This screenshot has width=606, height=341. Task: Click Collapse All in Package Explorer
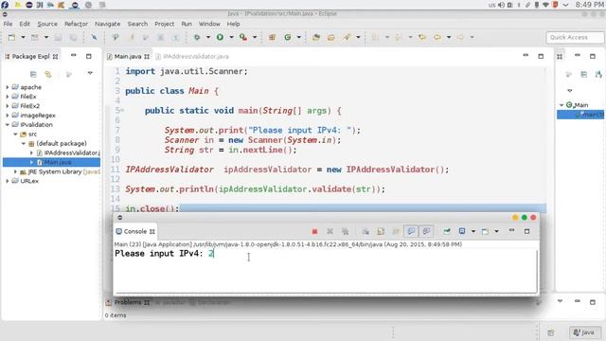[33, 74]
